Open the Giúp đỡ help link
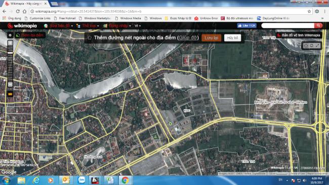The width and height of the screenshot is (329, 185). coord(188,38)
